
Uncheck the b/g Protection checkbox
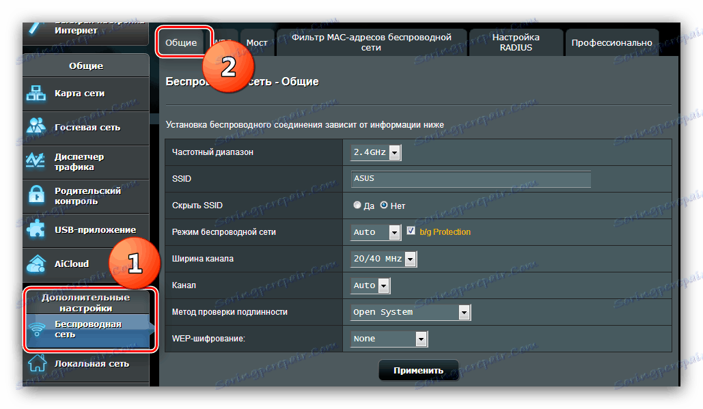pyautogui.click(x=411, y=231)
